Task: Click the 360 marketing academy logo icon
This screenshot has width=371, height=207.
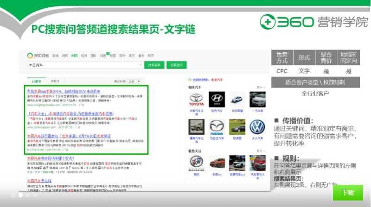Action: point(268,22)
